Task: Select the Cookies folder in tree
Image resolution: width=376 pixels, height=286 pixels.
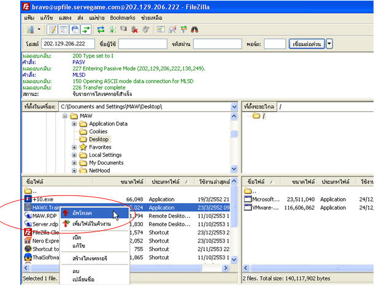Action: [x=98, y=132]
